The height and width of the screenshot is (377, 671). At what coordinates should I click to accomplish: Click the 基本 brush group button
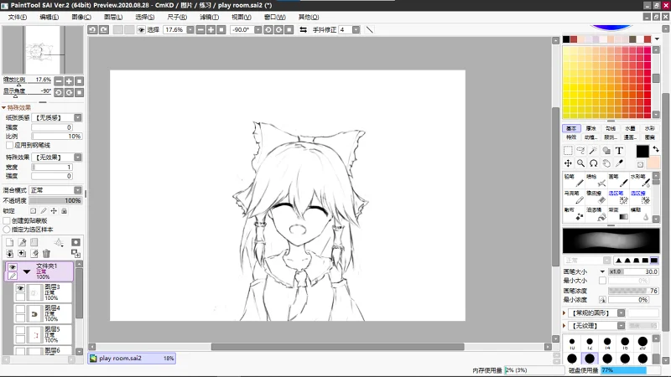(571, 128)
